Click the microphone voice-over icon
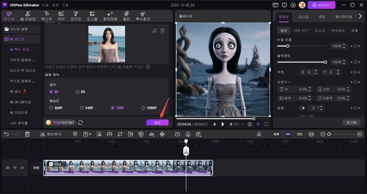The width and height of the screenshot is (367, 194). [259, 134]
